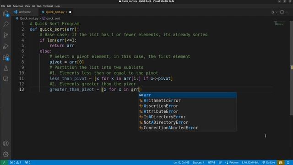Click the Go Live server button
The image size is (293, 165).
(x=269, y=162)
